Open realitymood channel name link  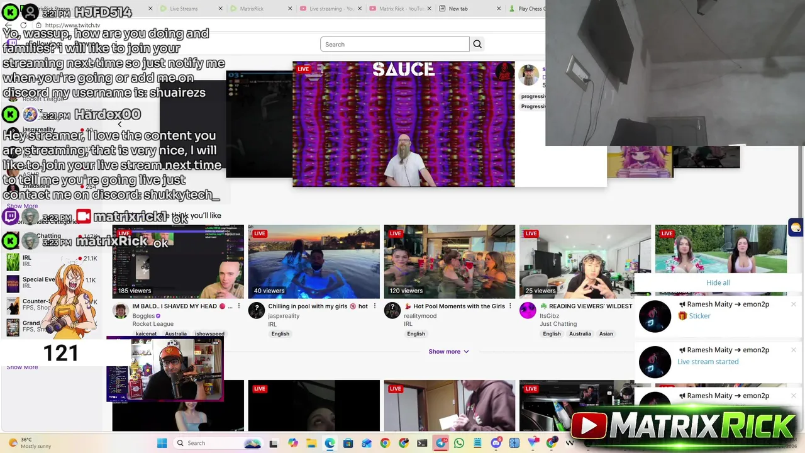pos(420,316)
